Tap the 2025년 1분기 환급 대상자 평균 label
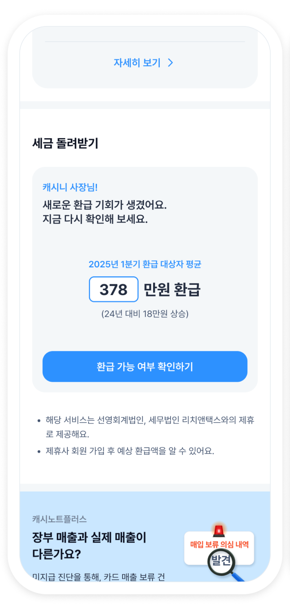This screenshot has height=610, width=290. click(145, 264)
